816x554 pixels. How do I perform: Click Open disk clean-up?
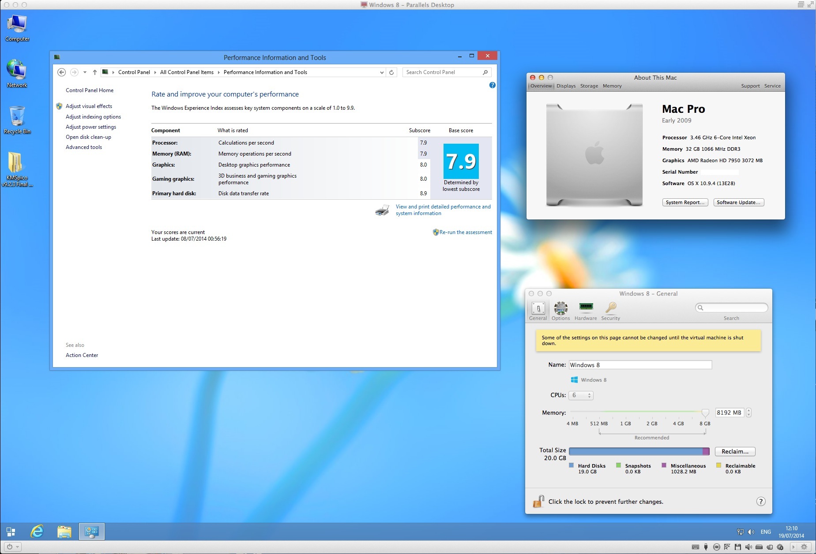tap(88, 137)
